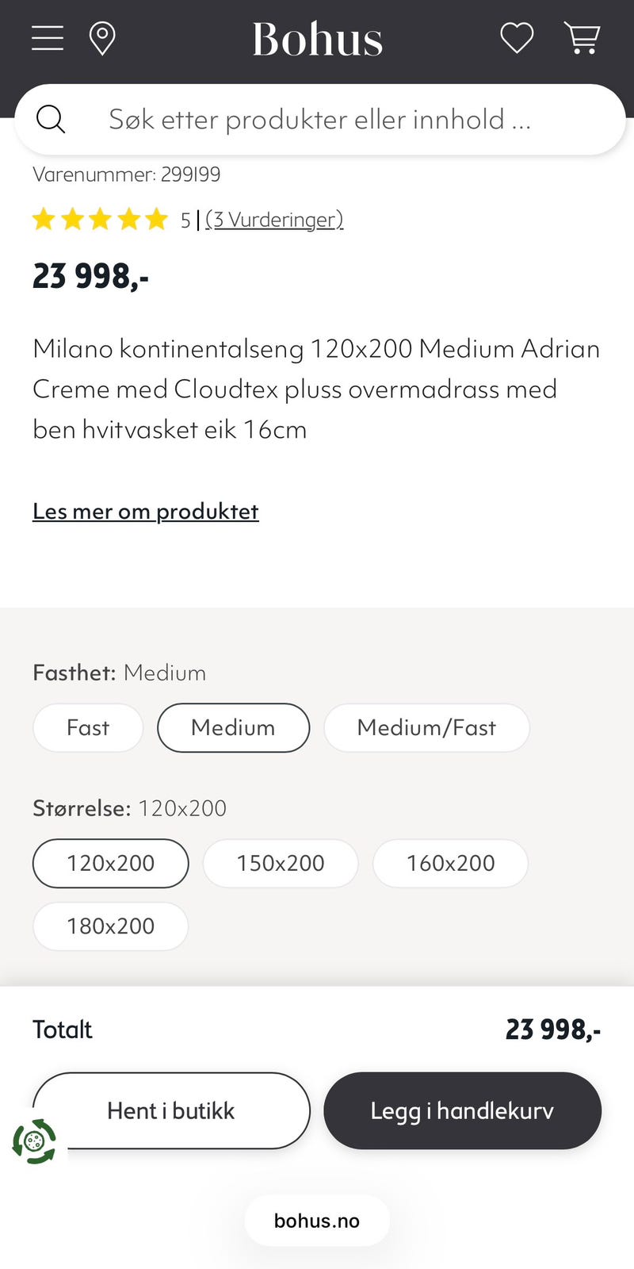Select Medium/Fast firmness option
634x1269 pixels.
click(426, 728)
